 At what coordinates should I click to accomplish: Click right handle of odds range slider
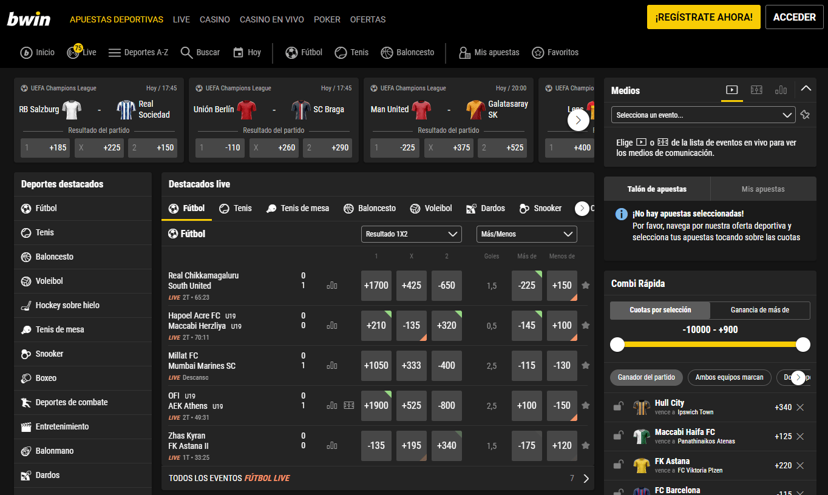[x=803, y=345]
